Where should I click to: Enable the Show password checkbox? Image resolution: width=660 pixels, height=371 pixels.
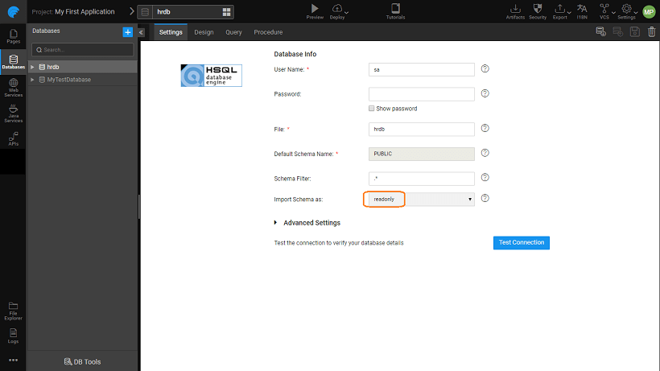371,108
